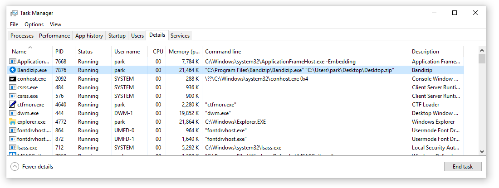Click the conhost.exe console icon

click(x=13, y=79)
